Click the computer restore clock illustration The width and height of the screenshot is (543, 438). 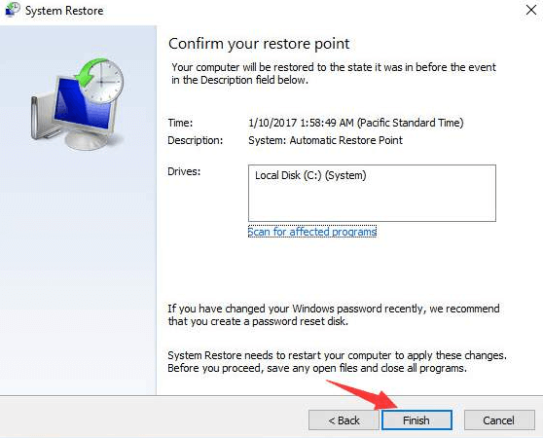78,104
